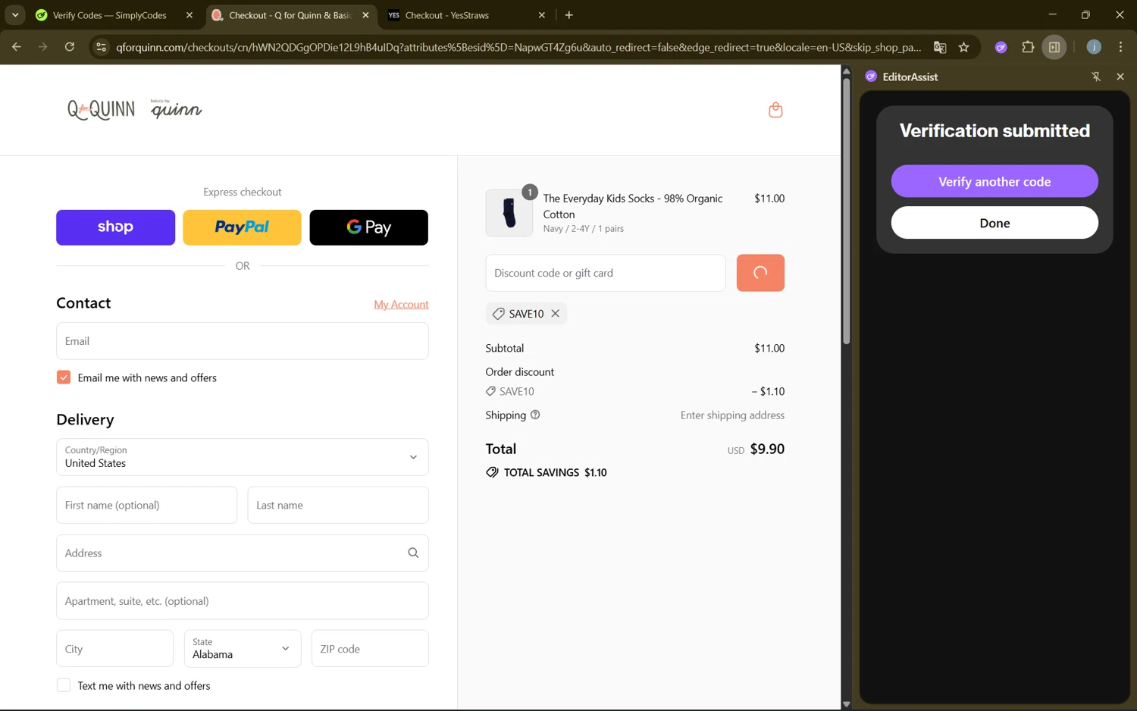Focus the Last name field
Screen dimensions: 1137x711
[338, 505]
